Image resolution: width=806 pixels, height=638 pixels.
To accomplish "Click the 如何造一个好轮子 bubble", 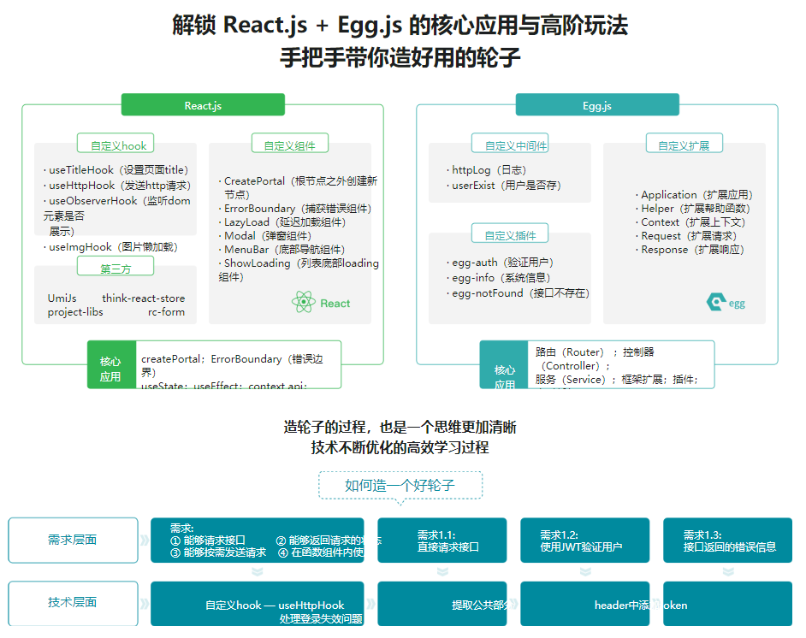I will click(x=400, y=486).
